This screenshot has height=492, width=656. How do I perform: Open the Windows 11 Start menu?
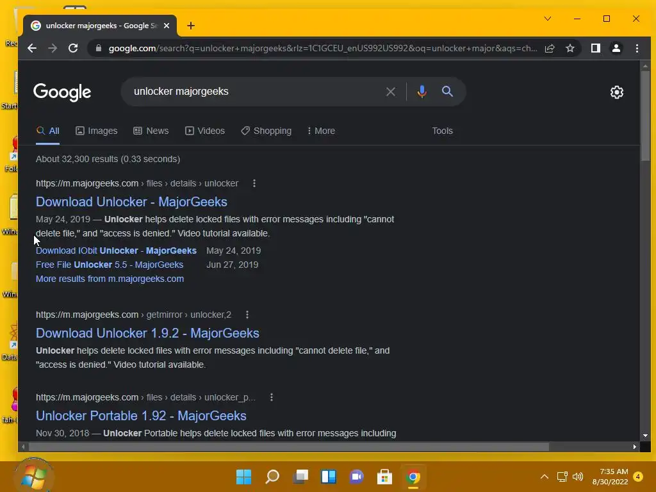(x=243, y=477)
